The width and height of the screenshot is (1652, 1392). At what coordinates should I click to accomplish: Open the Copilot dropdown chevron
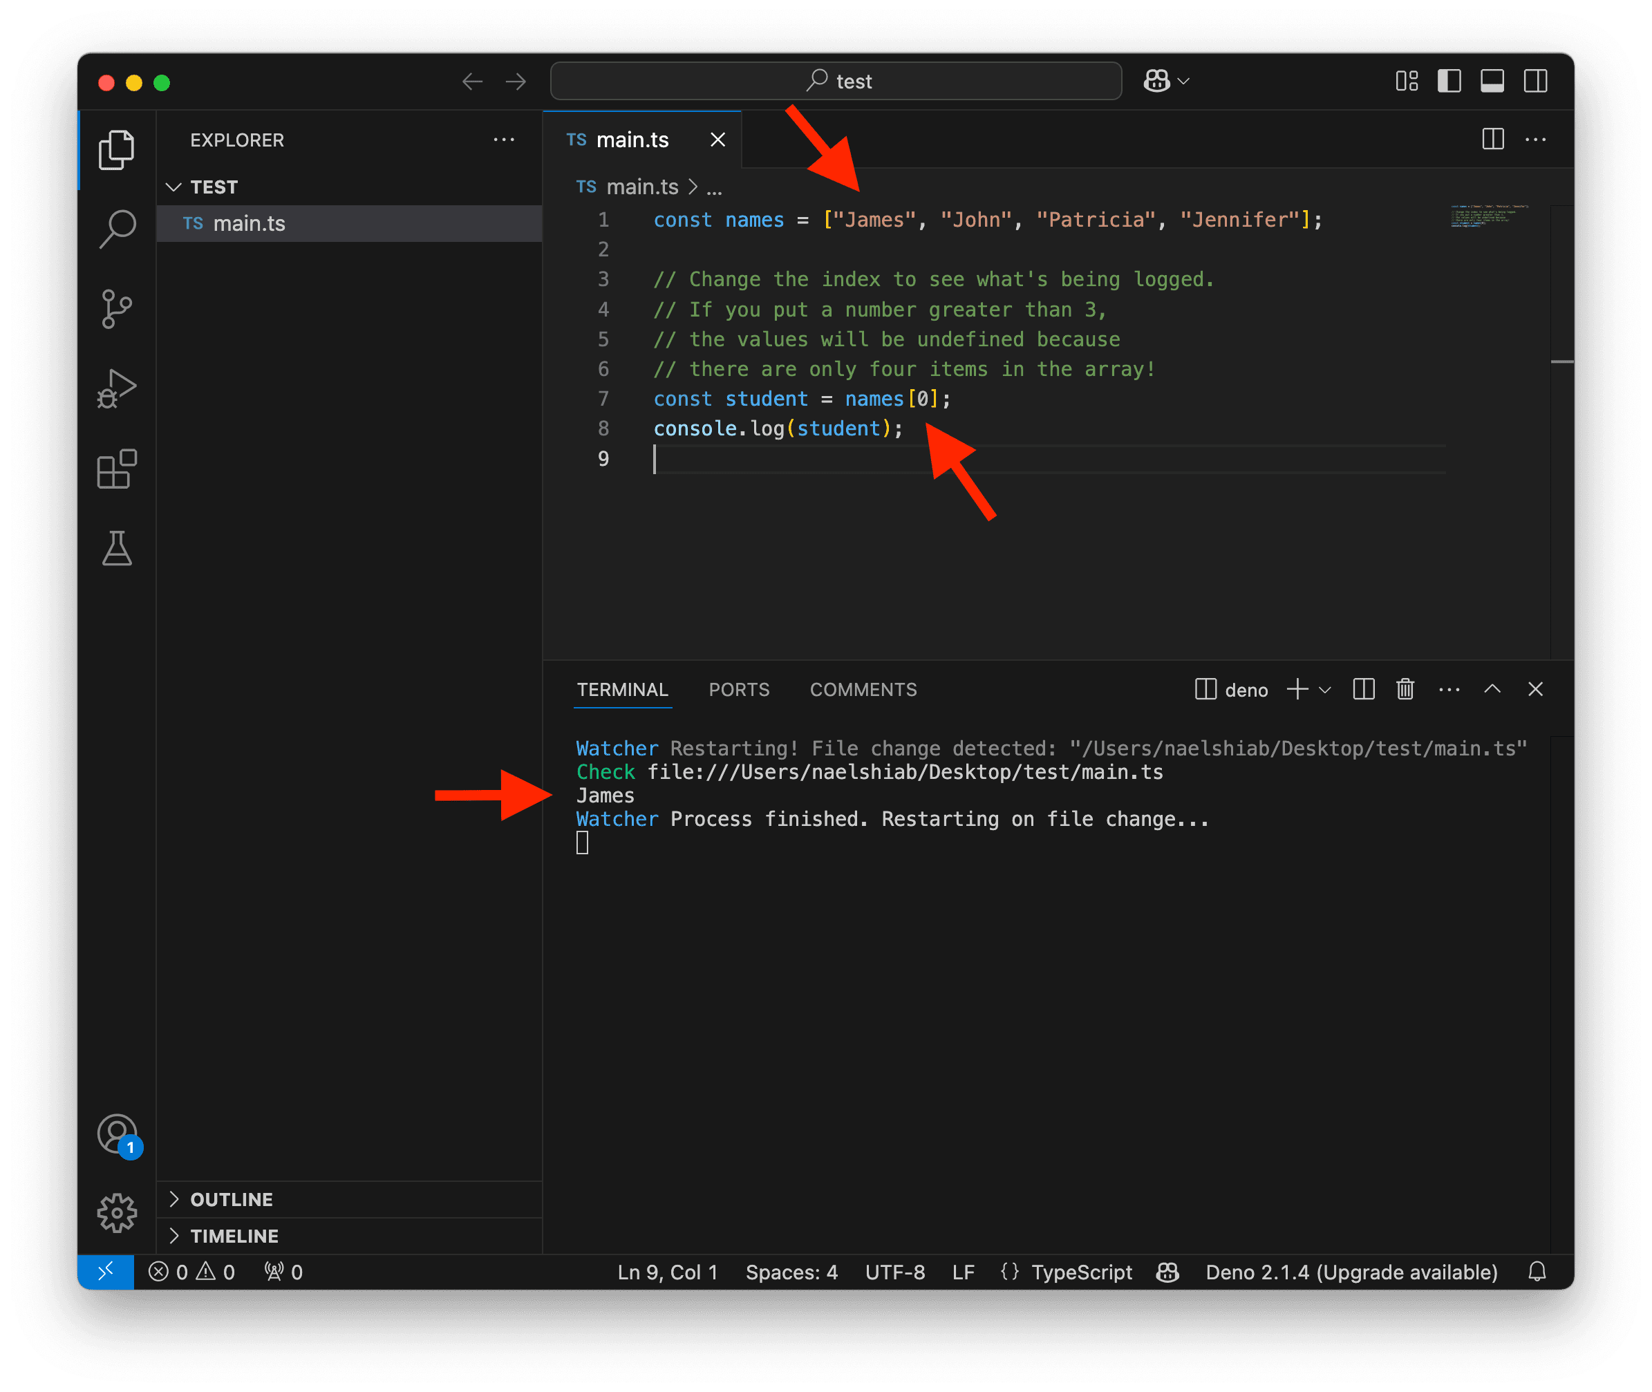(1183, 82)
